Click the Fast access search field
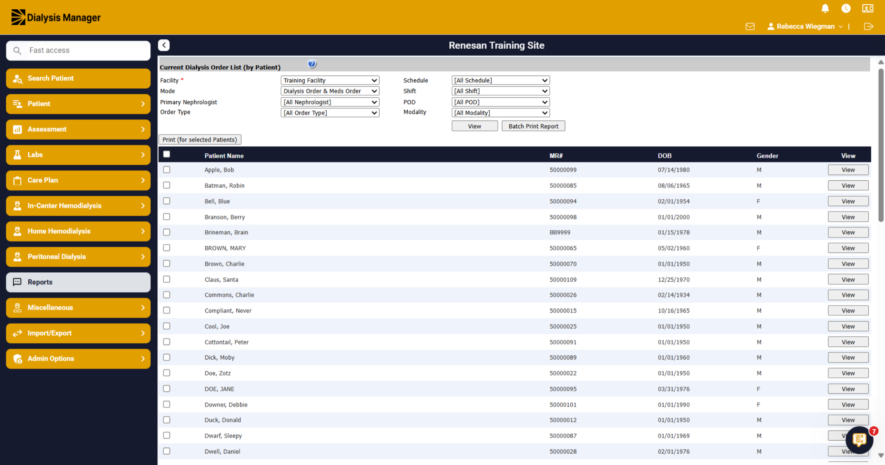The height and width of the screenshot is (465, 885). (78, 50)
